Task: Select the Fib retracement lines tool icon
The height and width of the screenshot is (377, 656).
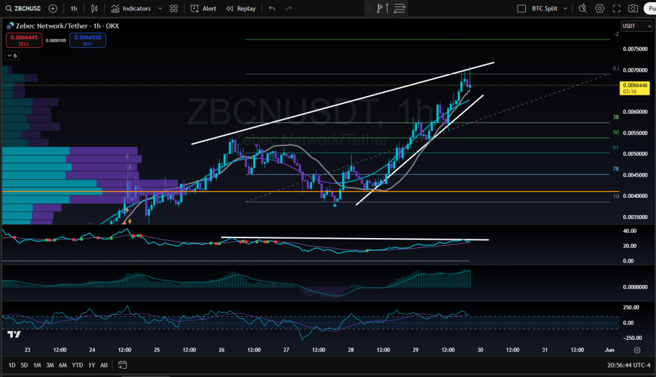Action: coord(400,8)
